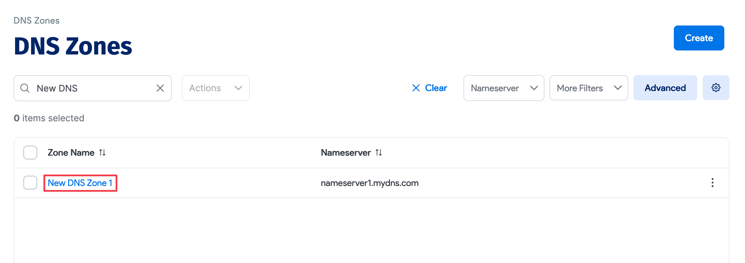Open the Nameserver filter dropdown
The width and height of the screenshot is (745, 263).
(504, 88)
